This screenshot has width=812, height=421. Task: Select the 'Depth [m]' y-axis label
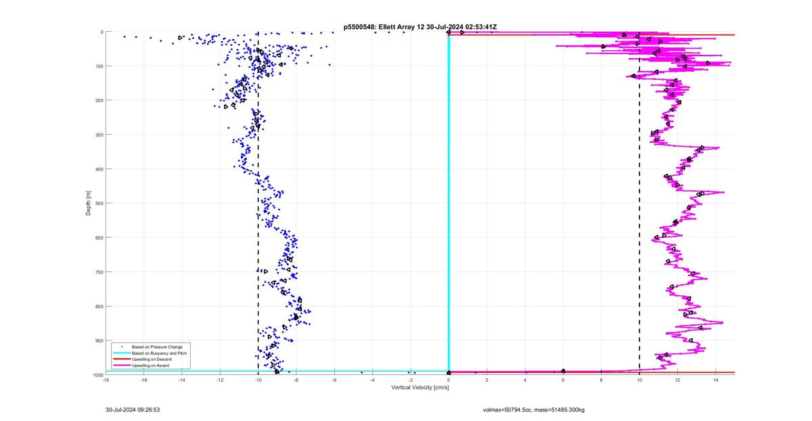[x=88, y=202]
